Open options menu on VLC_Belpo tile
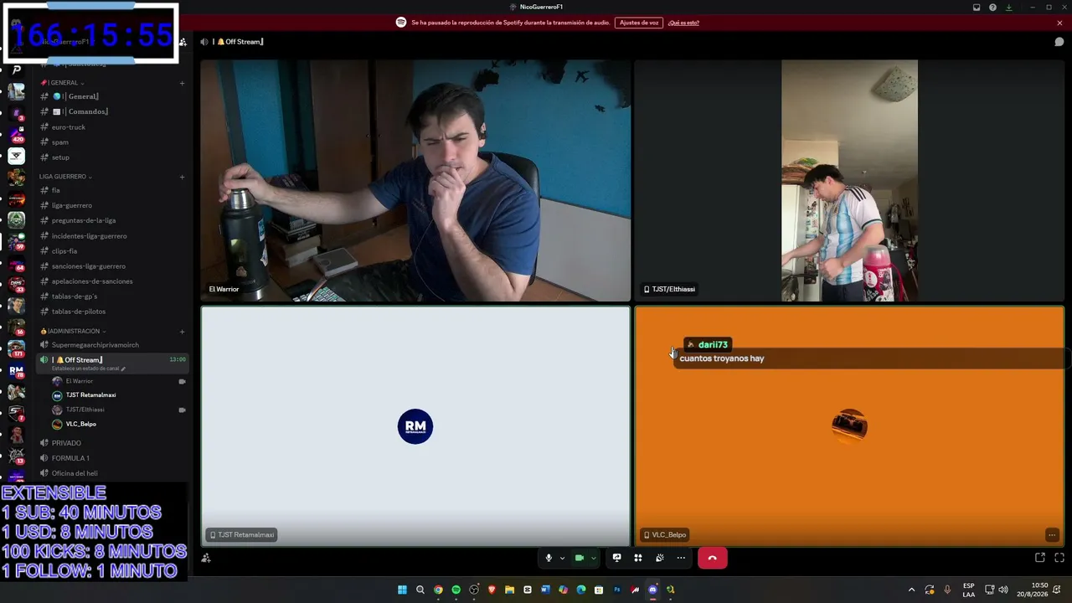1072x603 pixels. (x=1052, y=535)
